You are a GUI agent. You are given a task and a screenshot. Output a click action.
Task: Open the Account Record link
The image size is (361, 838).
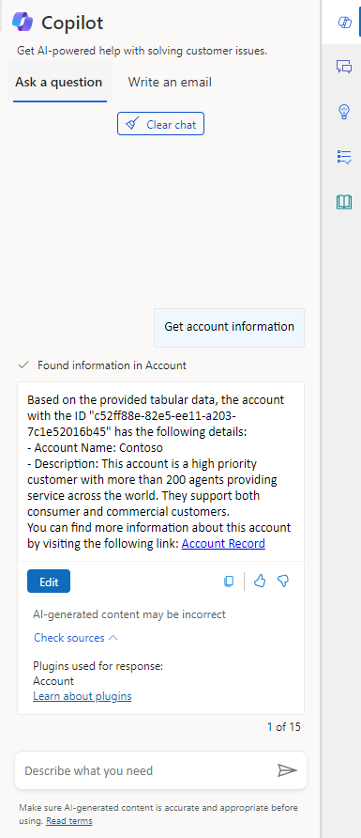(x=223, y=544)
